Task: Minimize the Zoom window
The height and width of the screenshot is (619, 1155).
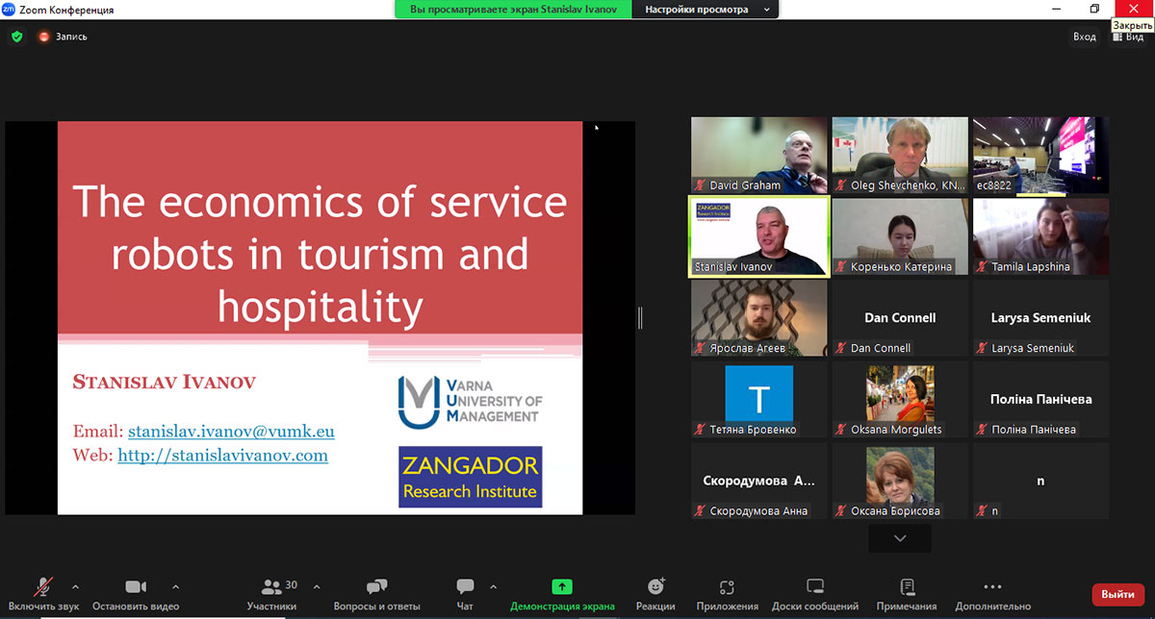Action: pos(1056,9)
